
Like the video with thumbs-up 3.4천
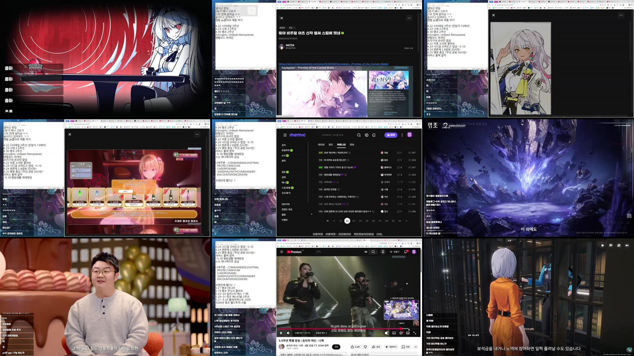(x=355, y=347)
